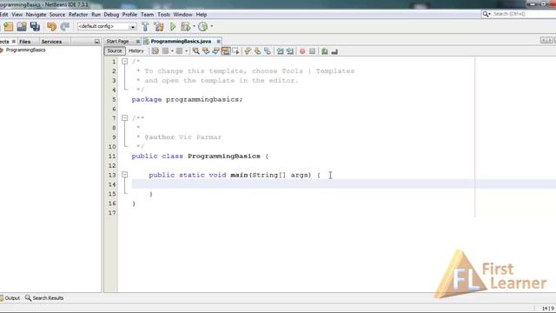This screenshot has width=556, height=313.
Task: Open the Window menu
Action: [182, 15]
